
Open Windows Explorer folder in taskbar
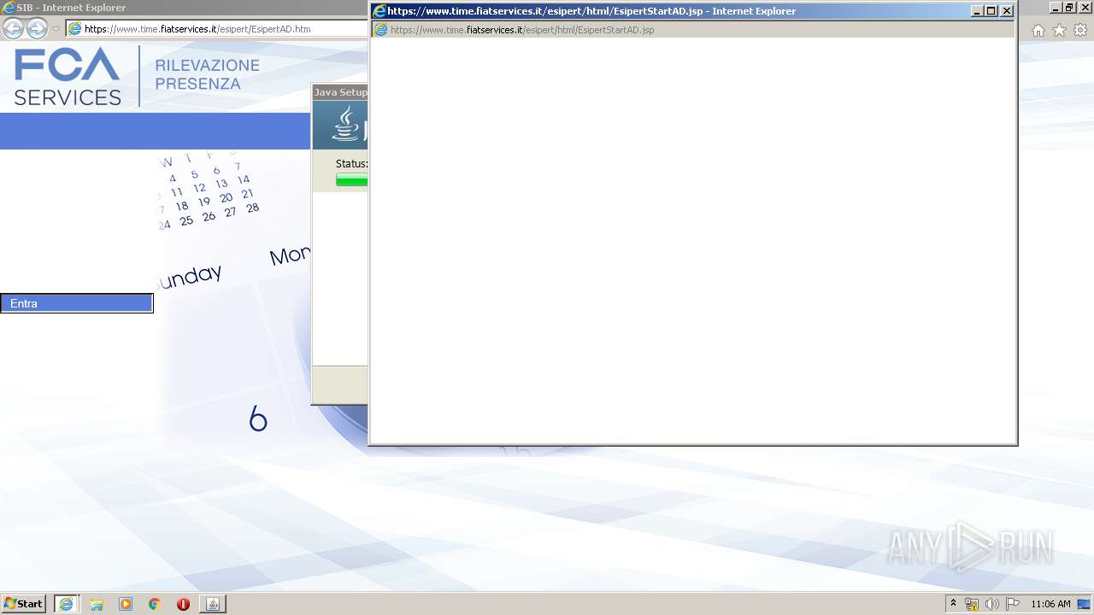[97, 604]
